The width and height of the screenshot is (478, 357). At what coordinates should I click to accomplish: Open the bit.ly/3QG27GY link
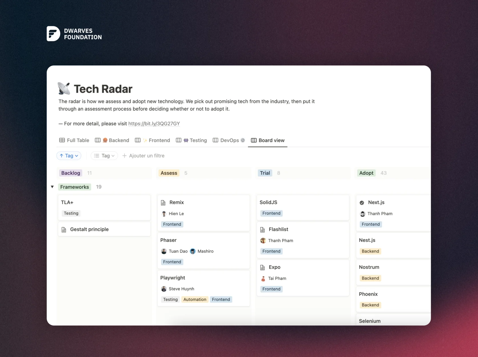click(x=154, y=124)
